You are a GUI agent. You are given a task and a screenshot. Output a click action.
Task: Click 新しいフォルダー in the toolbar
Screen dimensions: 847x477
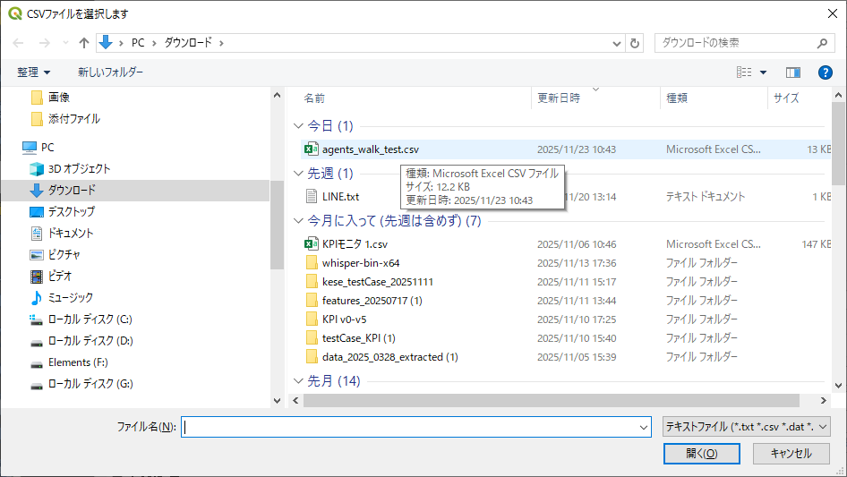click(110, 72)
